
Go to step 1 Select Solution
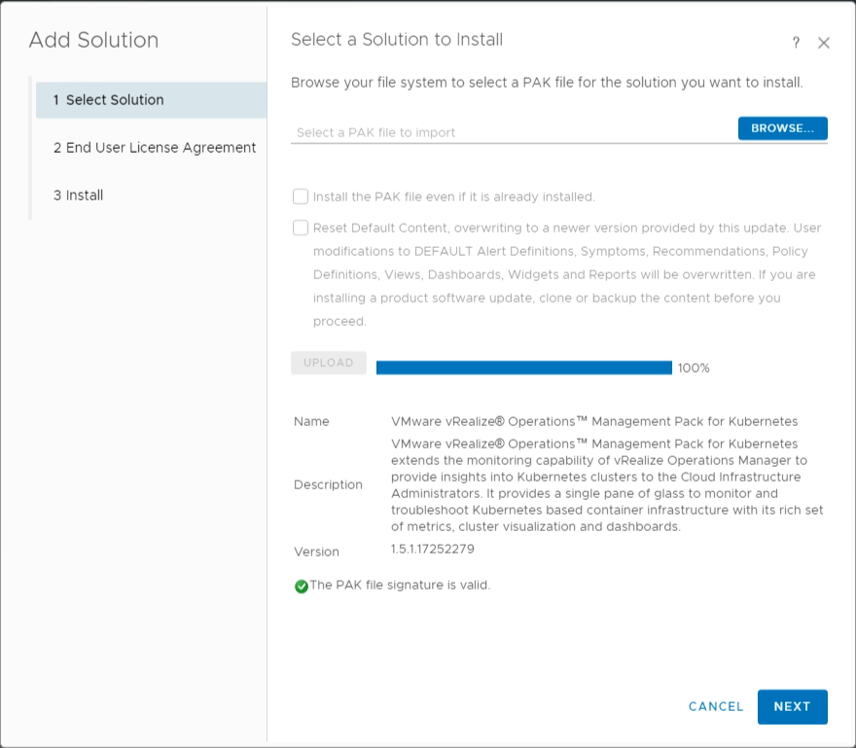point(151,100)
